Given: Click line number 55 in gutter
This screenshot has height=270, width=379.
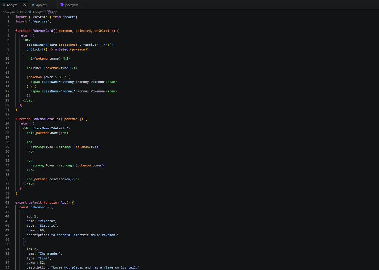Looking at the screenshot, I should pos(7,267).
